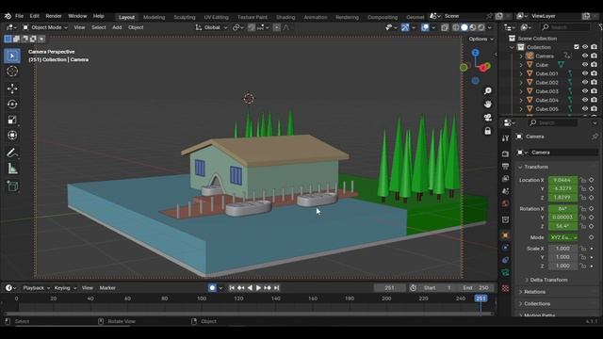Select the Add Cube tool

point(12,186)
